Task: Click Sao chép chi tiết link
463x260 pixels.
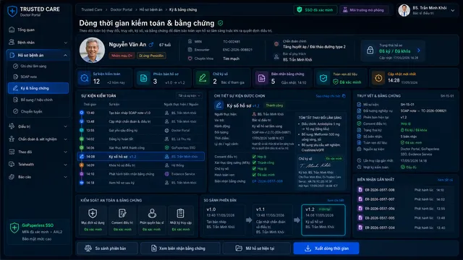Action: coord(331,96)
